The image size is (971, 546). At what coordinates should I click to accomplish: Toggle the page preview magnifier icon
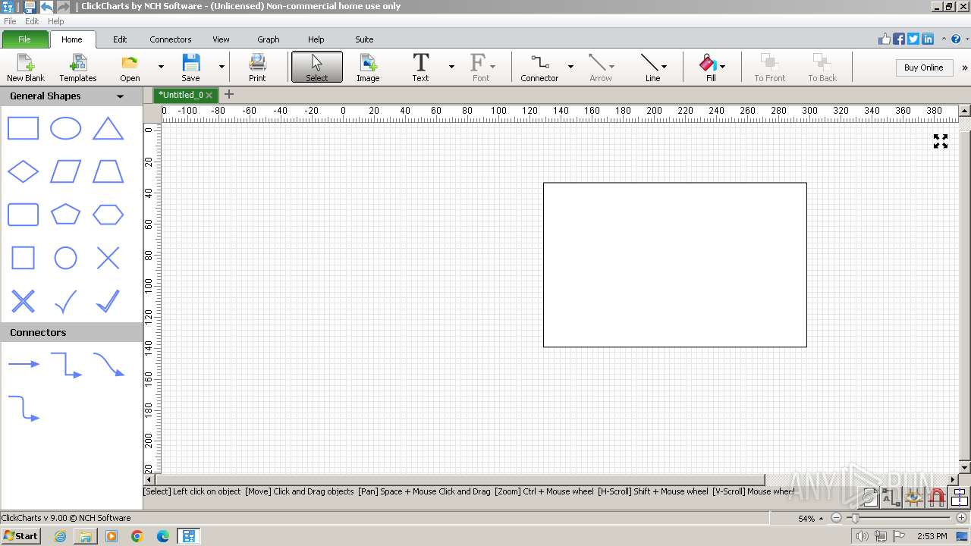pyautogui.click(x=869, y=497)
